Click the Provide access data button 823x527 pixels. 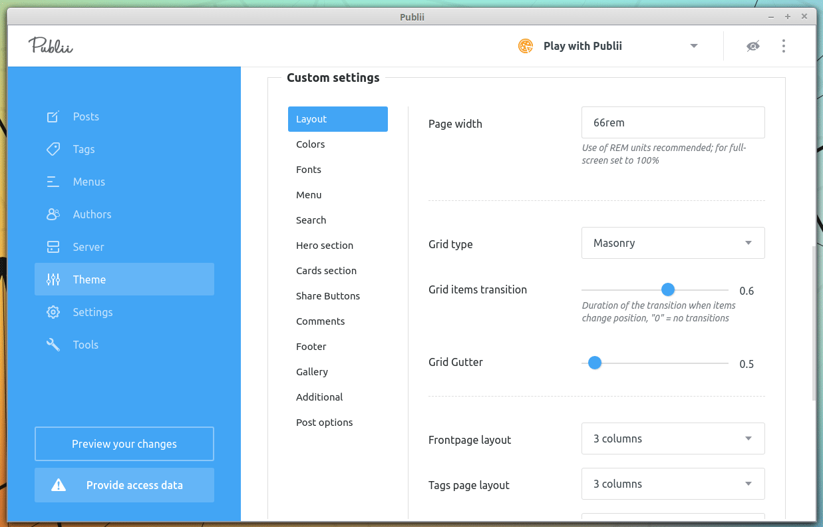click(124, 485)
